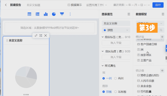Select the 饼图 shape radio button

[104, 92]
